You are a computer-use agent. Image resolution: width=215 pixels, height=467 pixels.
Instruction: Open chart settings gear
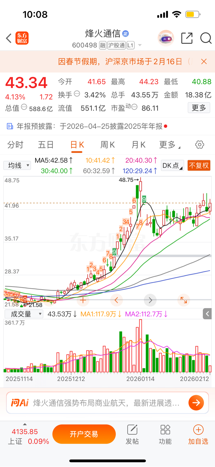point(200,145)
